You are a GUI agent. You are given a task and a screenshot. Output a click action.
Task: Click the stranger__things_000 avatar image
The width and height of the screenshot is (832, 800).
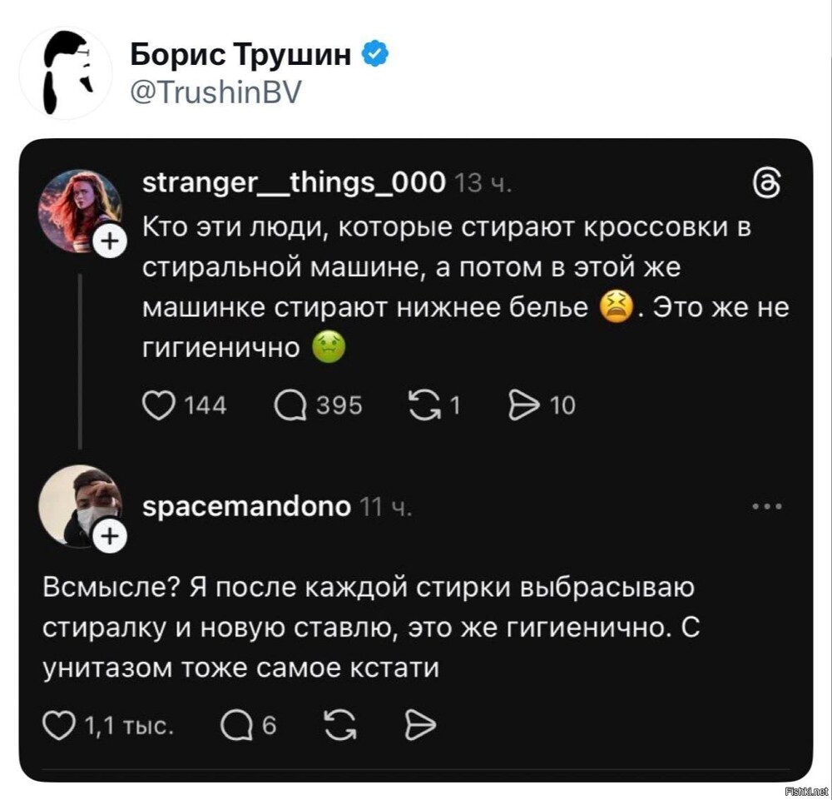[x=79, y=210]
